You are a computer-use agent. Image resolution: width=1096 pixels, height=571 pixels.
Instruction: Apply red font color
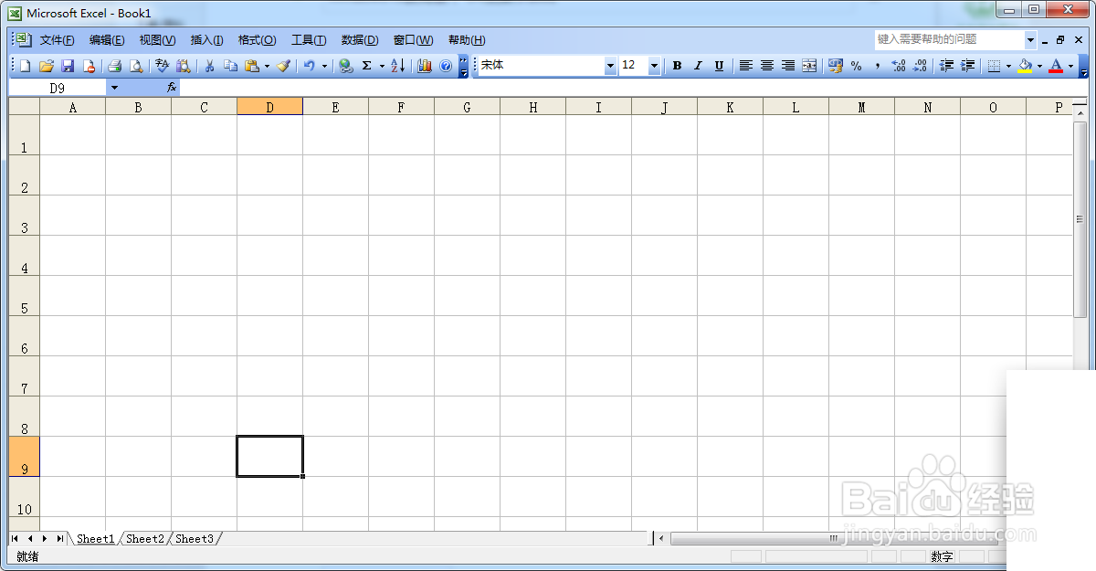[1056, 66]
